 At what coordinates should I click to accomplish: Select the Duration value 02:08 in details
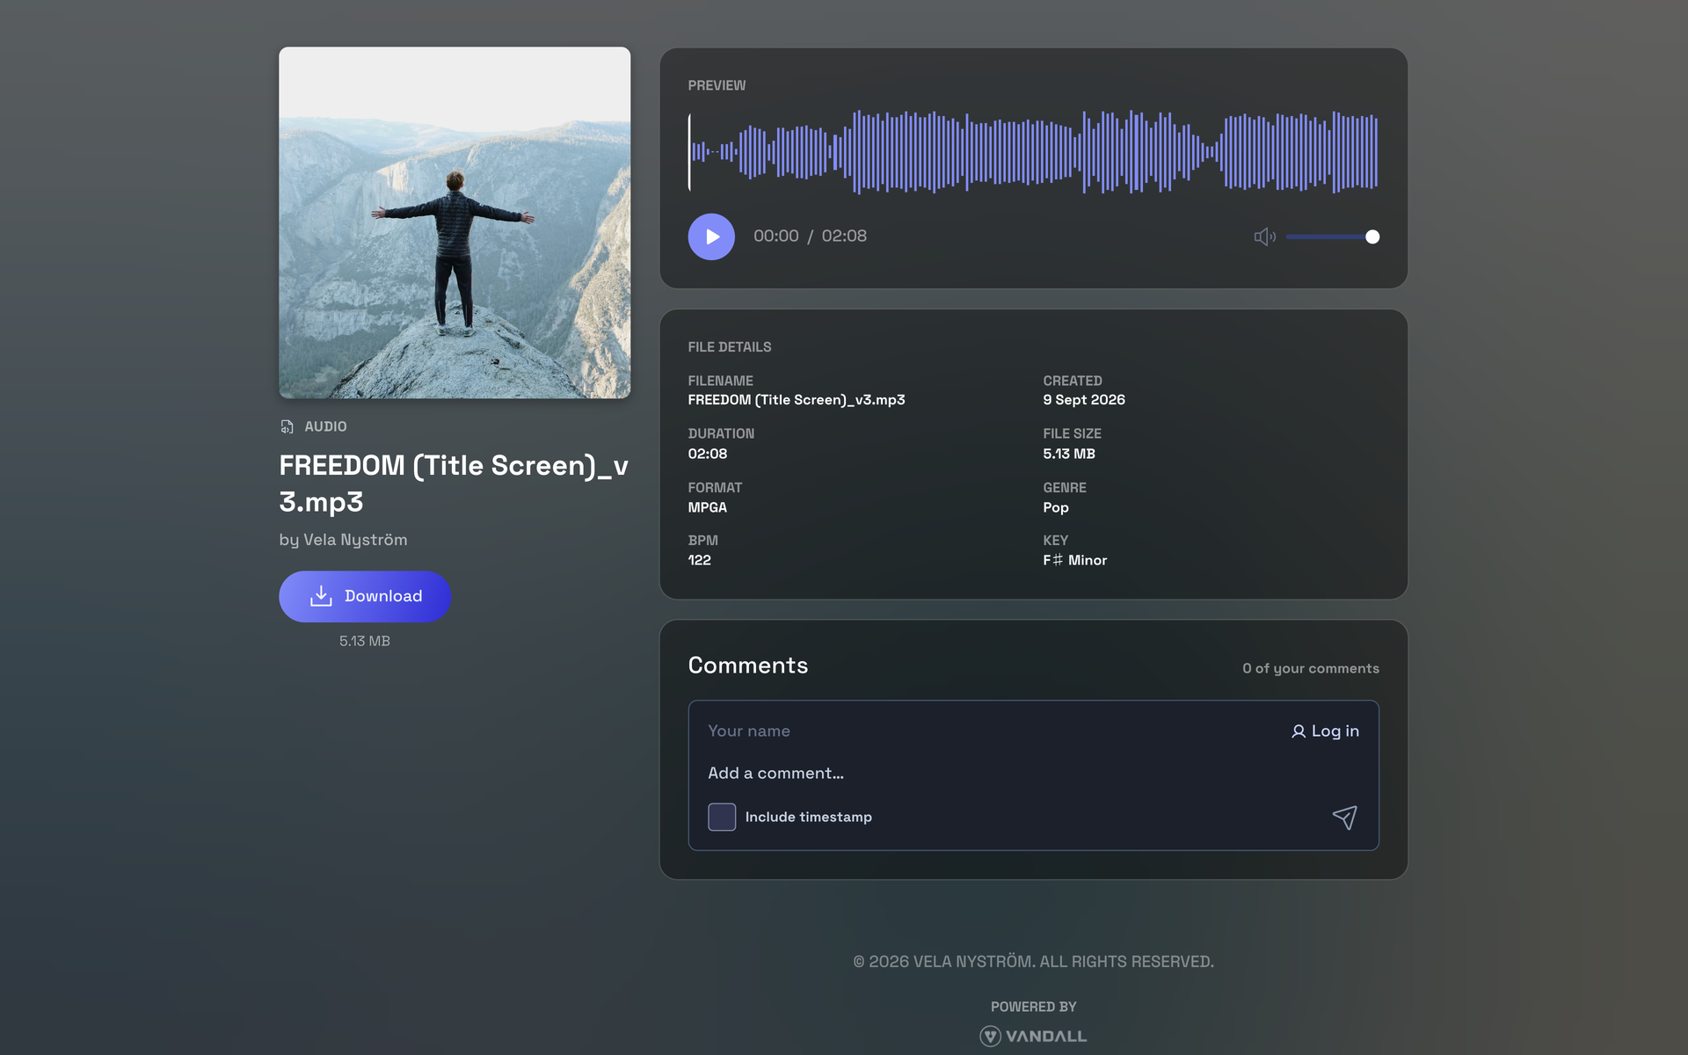point(707,454)
